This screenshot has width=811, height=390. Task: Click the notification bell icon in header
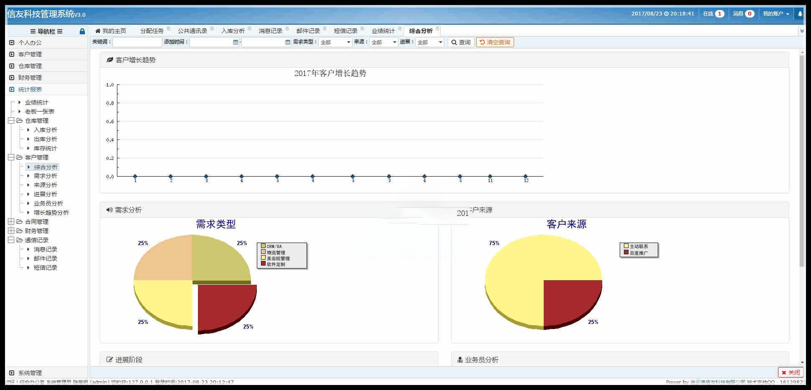(x=800, y=14)
